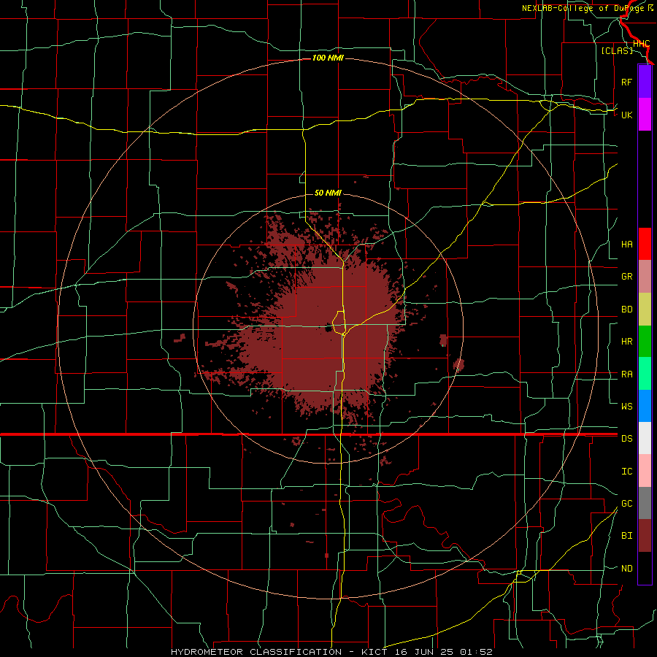This screenshot has height=657, width=657.
Task: Click the UK legend label
Action: (x=627, y=115)
